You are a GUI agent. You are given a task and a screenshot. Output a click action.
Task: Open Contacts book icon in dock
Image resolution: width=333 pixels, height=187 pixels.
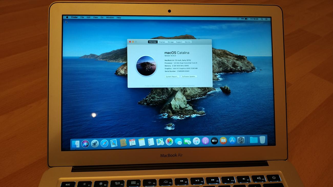pos(123,142)
